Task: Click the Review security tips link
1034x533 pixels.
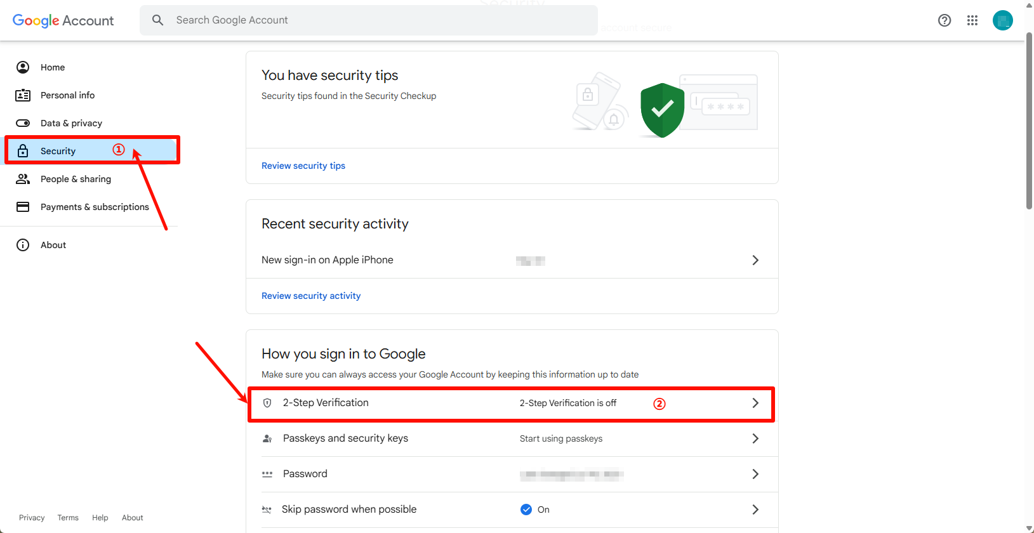Action: click(303, 166)
